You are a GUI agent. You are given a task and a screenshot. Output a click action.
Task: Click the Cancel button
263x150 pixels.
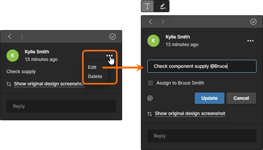pos(241,98)
